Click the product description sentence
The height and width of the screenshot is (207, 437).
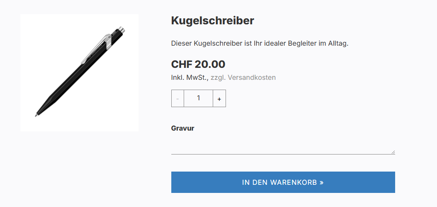coord(260,44)
